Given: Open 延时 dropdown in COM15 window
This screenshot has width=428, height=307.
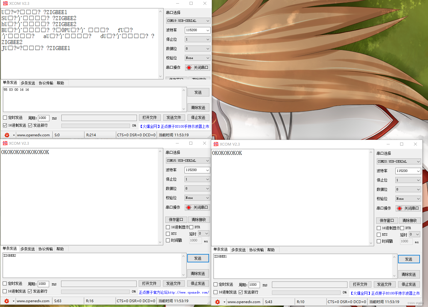Looking at the screenshot, I should click(204, 234).
